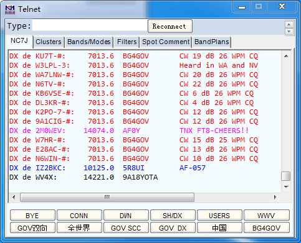Screen dimensions: 301x243
Task: Switch to the NC7J tab
Action: tap(19, 41)
